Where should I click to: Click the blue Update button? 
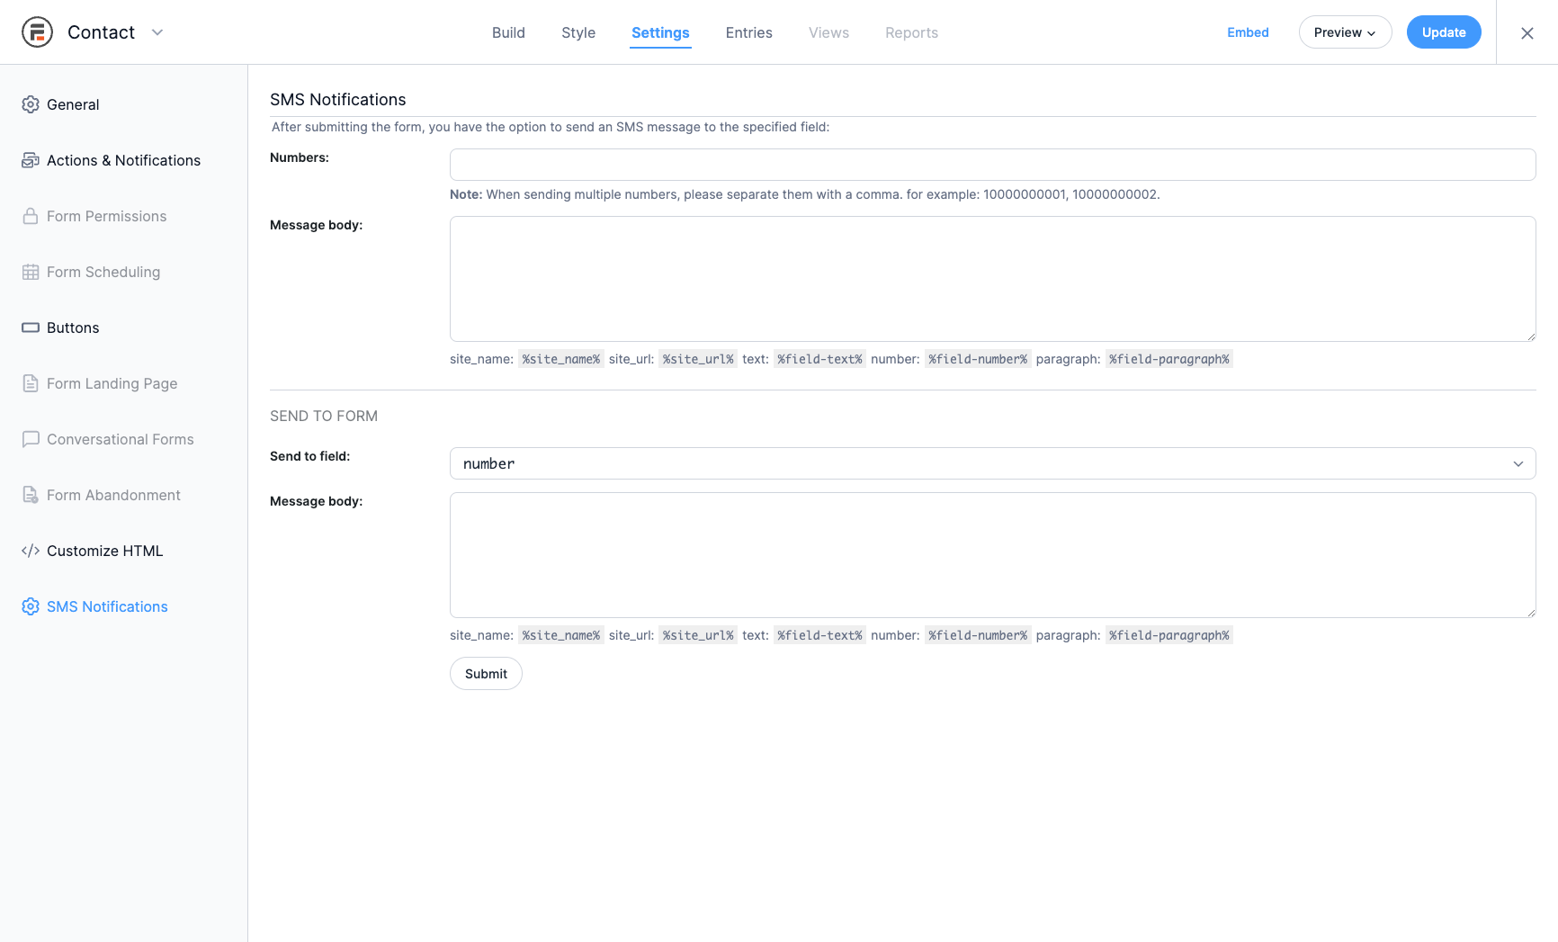point(1444,32)
